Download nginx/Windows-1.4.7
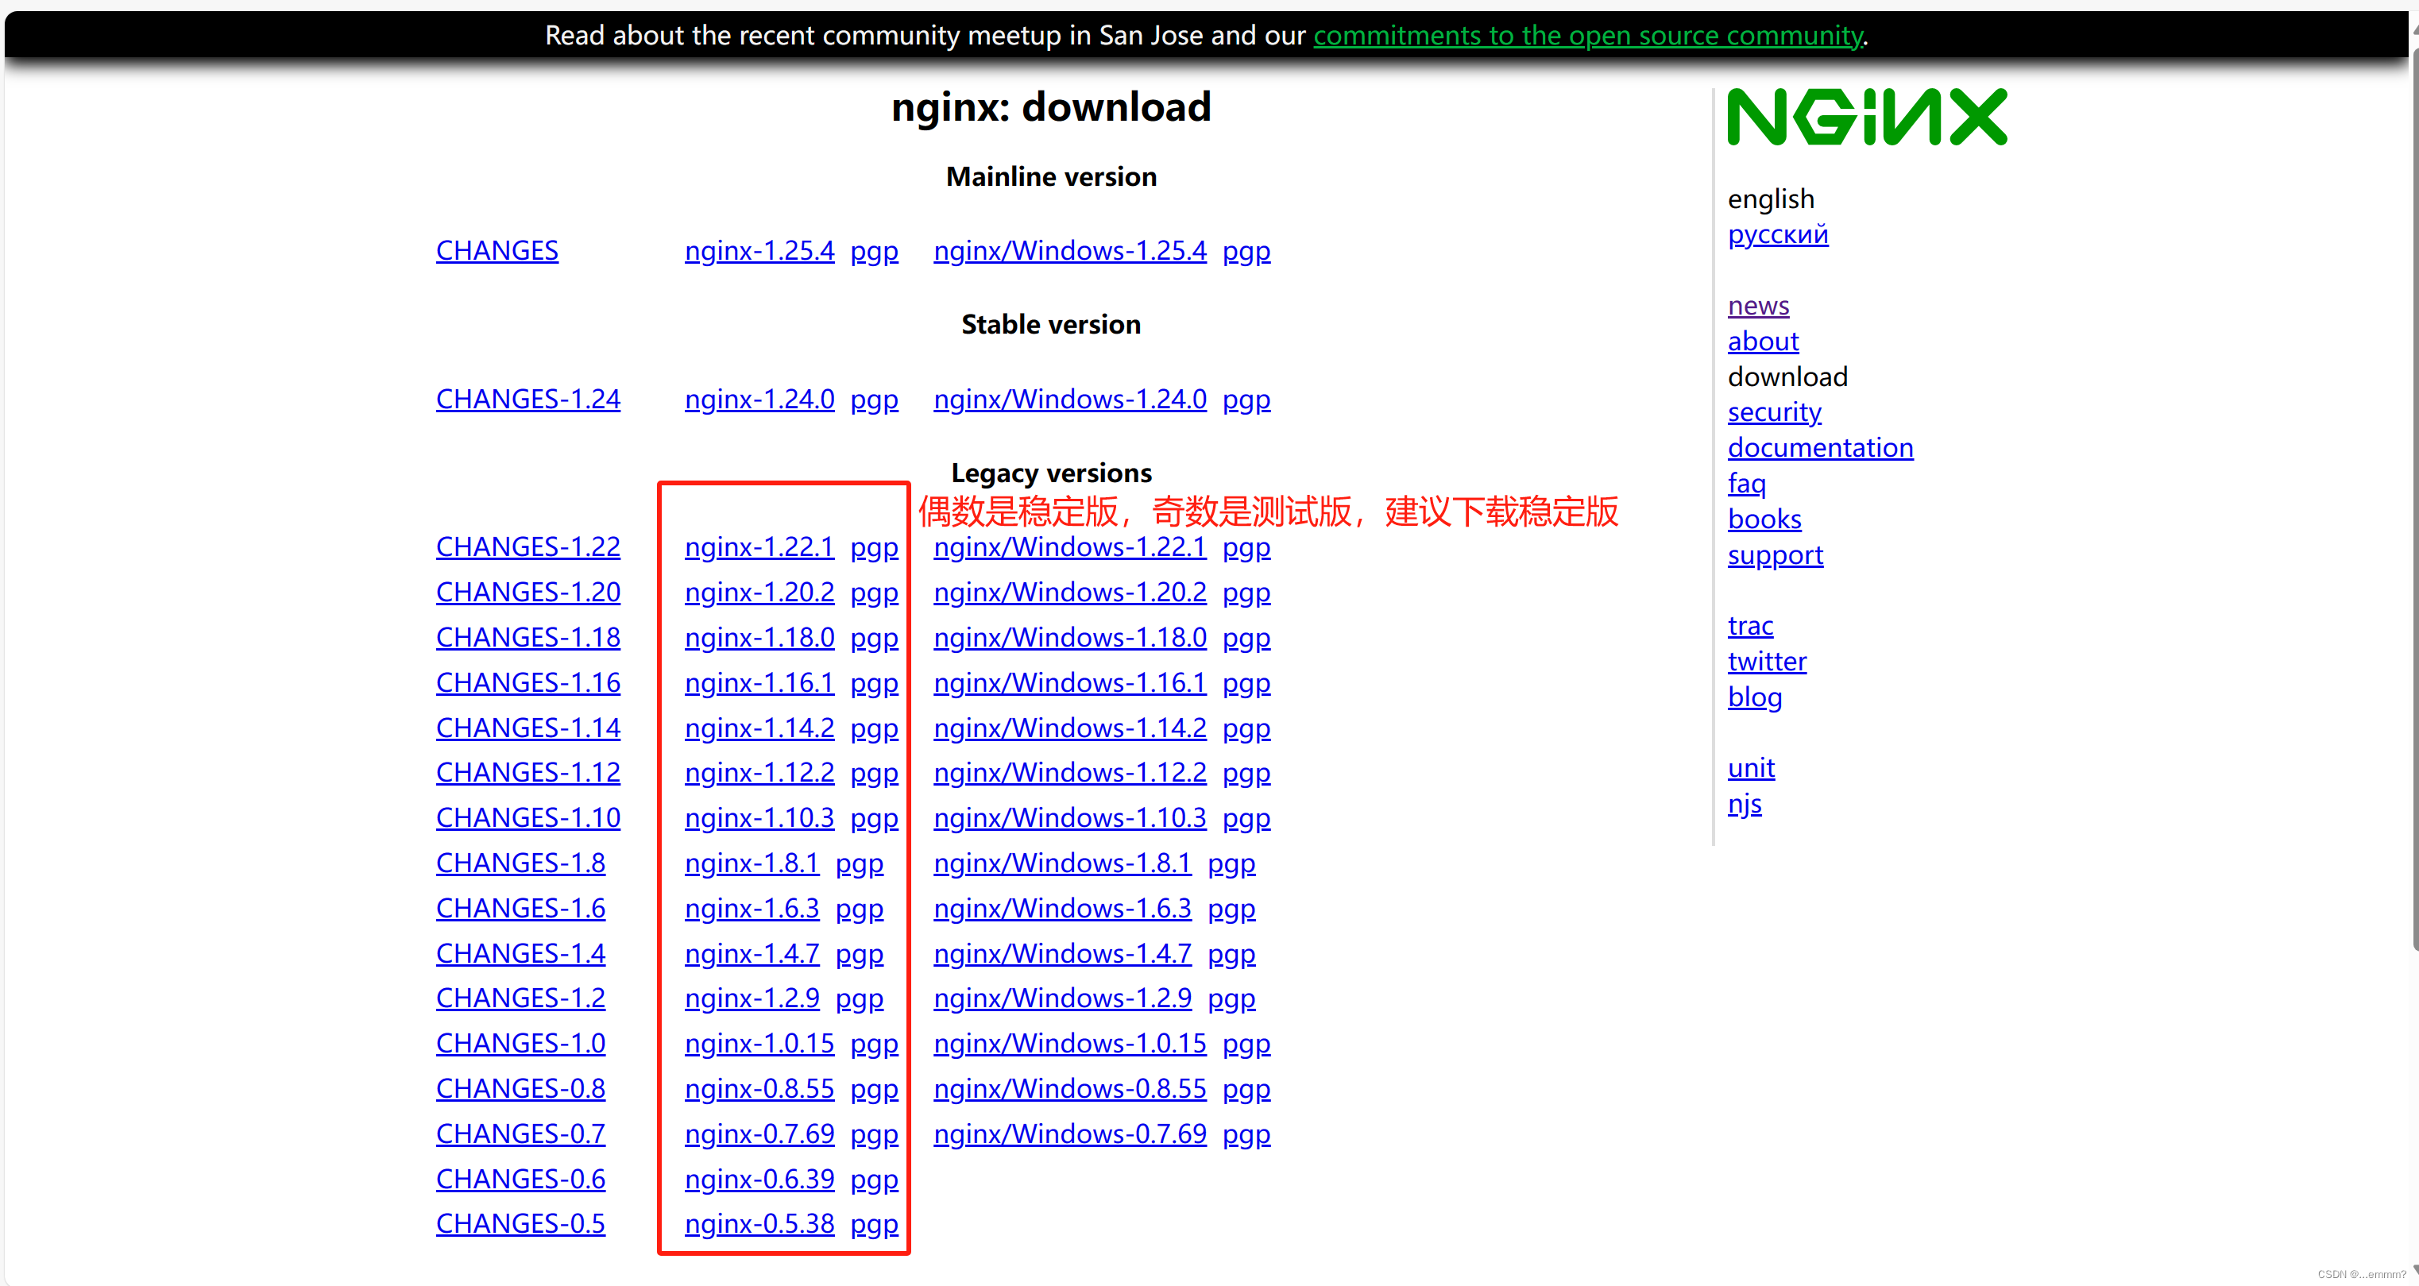The height and width of the screenshot is (1286, 2419). [1062, 954]
